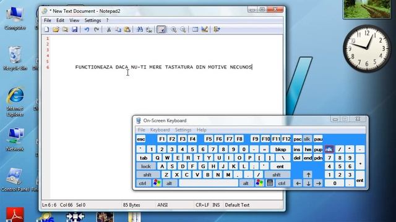This screenshot has height=222, width=396.
Task: Paste from clipboard toolbar icon
Action: [x=127, y=30]
